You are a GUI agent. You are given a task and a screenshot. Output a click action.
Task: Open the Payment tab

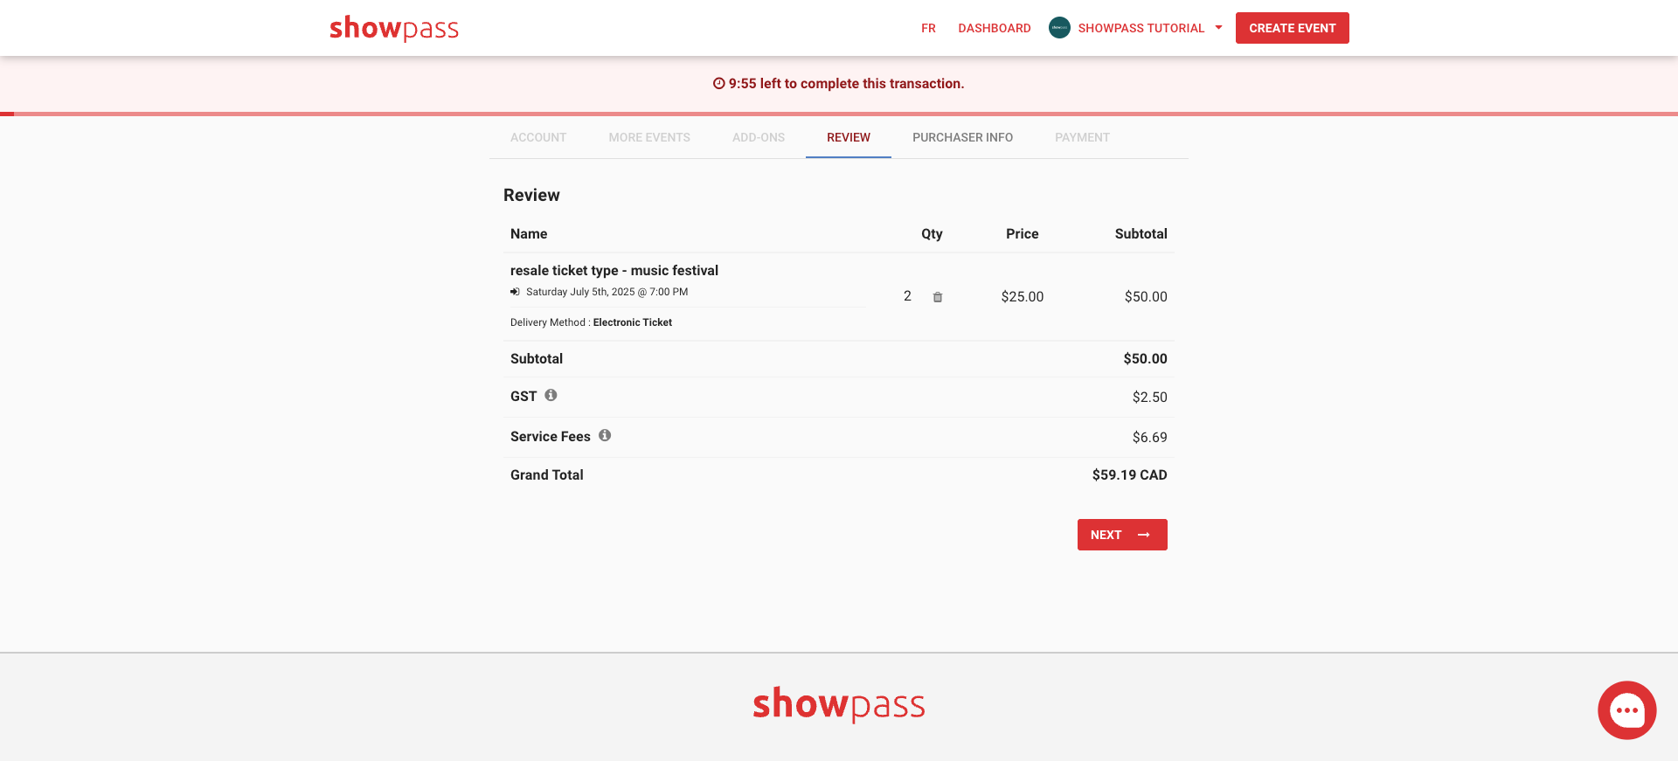point(1082,137)
